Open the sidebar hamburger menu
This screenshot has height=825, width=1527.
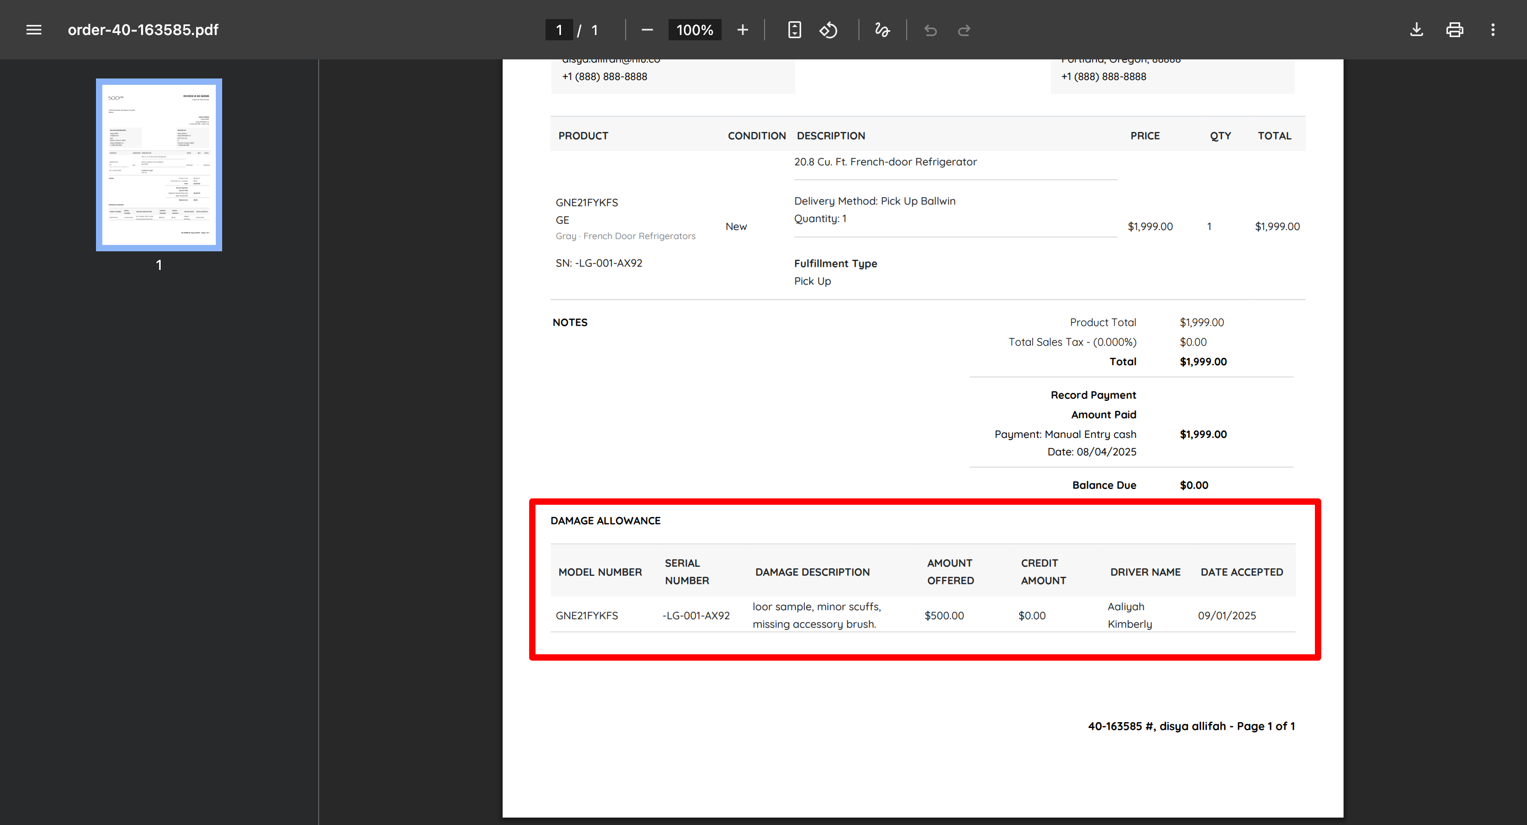34,30
